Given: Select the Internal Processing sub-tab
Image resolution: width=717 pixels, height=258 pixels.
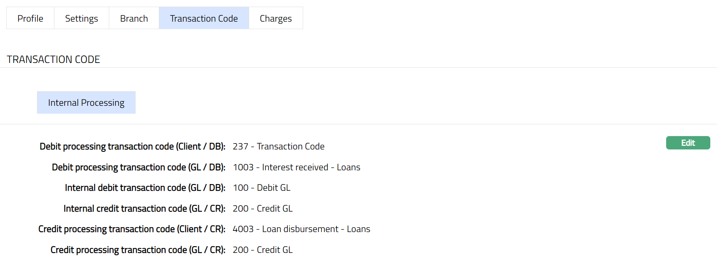Looking at the screenshot, I should click(x=86, y=103).
